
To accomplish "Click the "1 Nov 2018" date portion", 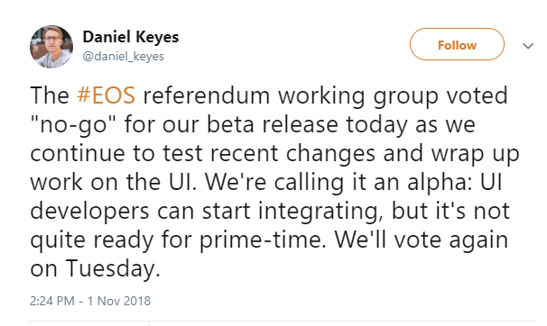I will pos(119,301).
